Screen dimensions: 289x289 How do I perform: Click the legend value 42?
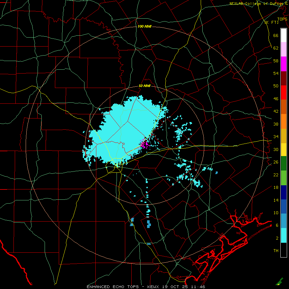276,111
